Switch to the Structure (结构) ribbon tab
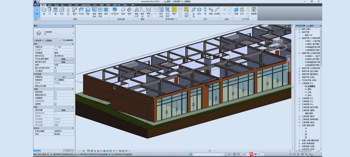 pyautogui.click(x=49, y=5)
